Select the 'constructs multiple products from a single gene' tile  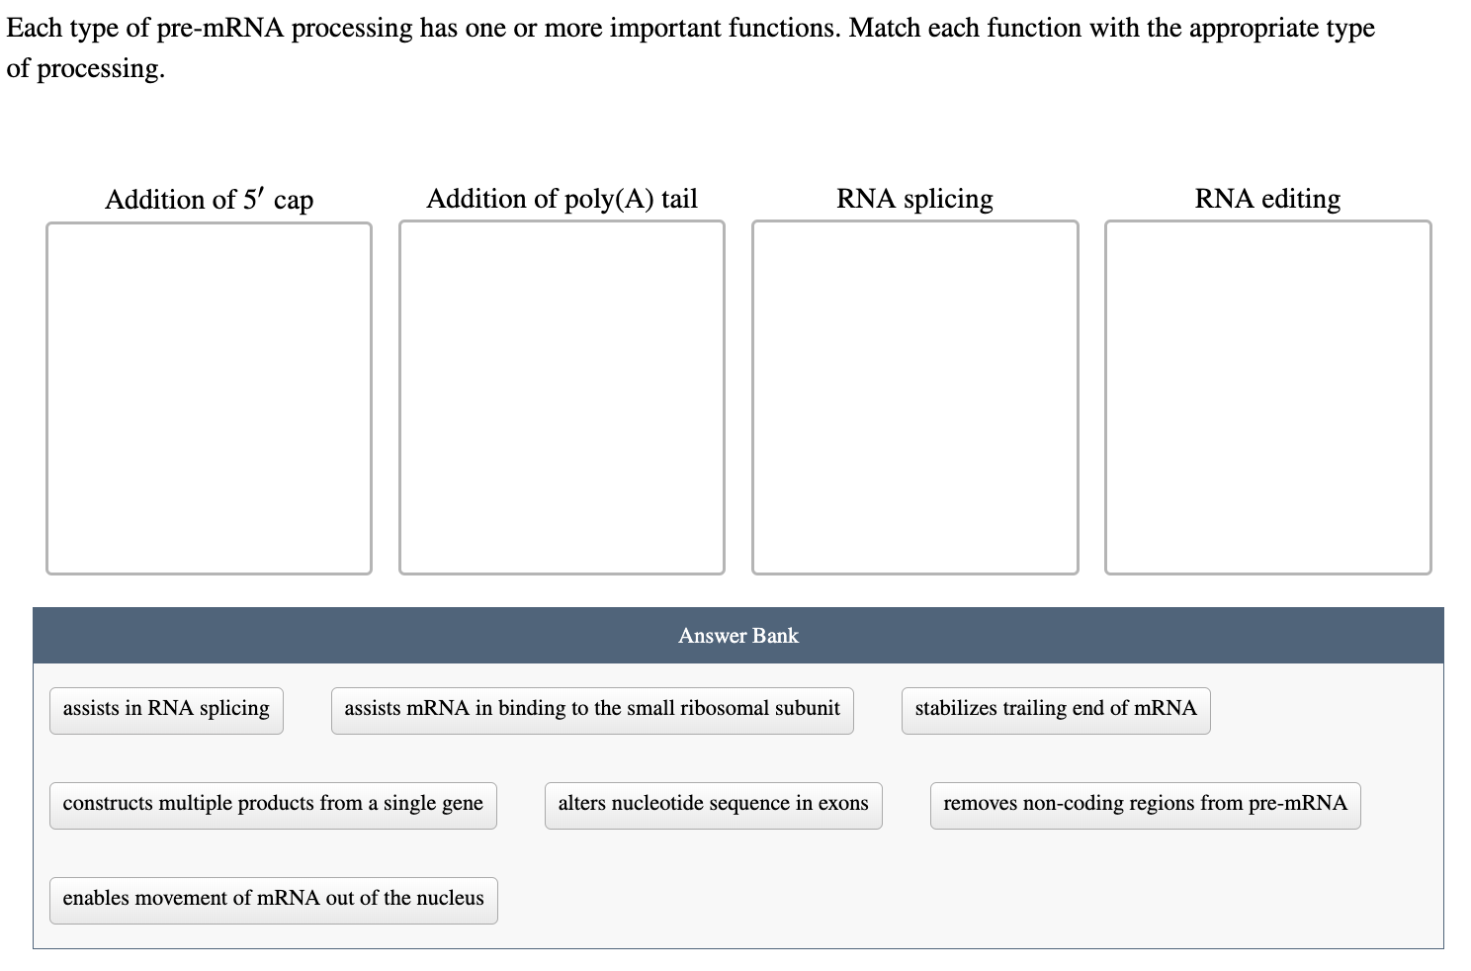click(272, 804)
